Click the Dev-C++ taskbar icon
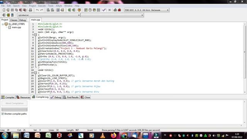The height and width of the screenshot is (139, 247). 145,136
